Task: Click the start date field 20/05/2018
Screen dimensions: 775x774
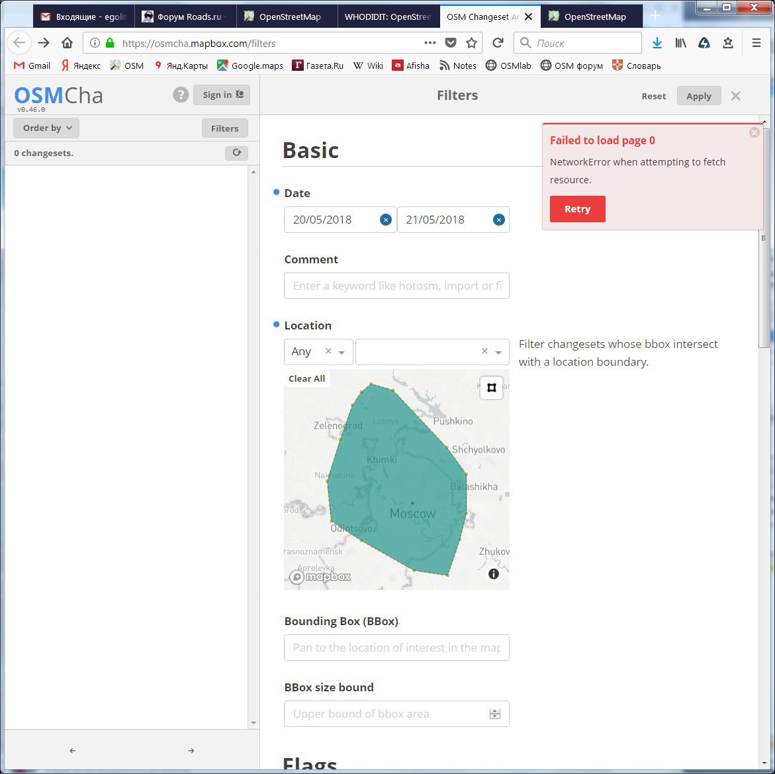Action: pyautogui.click(x=340, y=220)
